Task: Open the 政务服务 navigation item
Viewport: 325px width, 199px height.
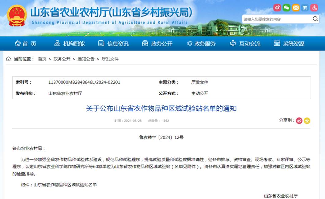Action: click(x=201, y=44)
